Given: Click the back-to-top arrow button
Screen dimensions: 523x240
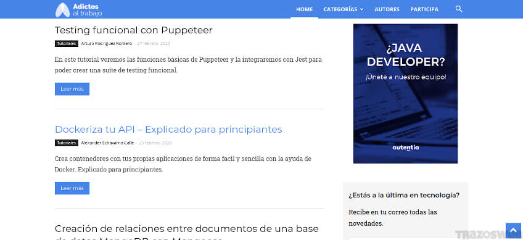Looking at the screenshot, I should (513, 231).
